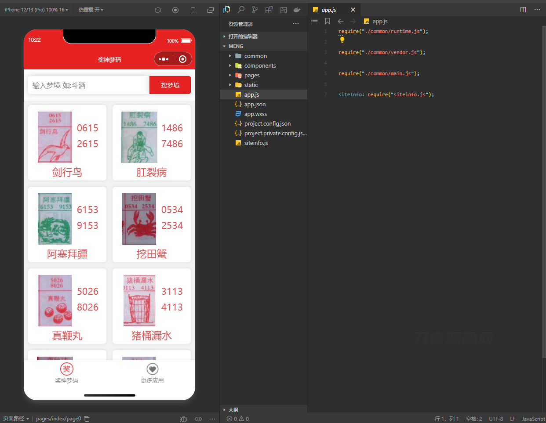Open app.wxss file
546x423 pixels.
263,114
